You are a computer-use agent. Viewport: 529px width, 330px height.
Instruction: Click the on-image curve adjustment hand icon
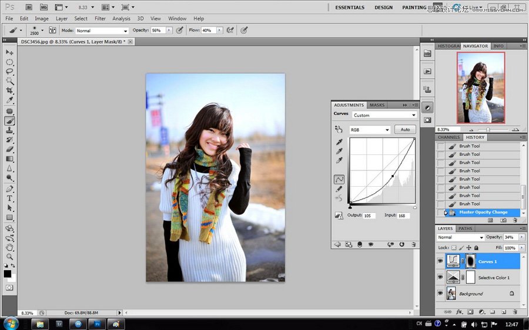pyautogui.click(x=339, y=129)
